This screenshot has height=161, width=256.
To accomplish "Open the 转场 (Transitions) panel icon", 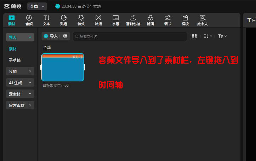I will (x=98, y=20).
